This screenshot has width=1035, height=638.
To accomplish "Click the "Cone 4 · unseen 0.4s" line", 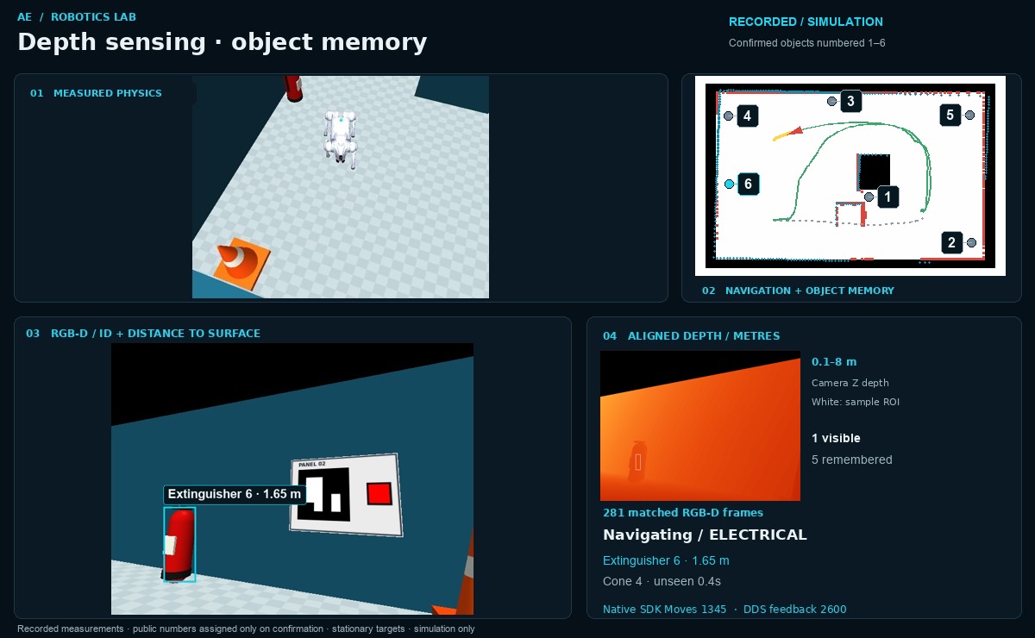I will [663, 582].
